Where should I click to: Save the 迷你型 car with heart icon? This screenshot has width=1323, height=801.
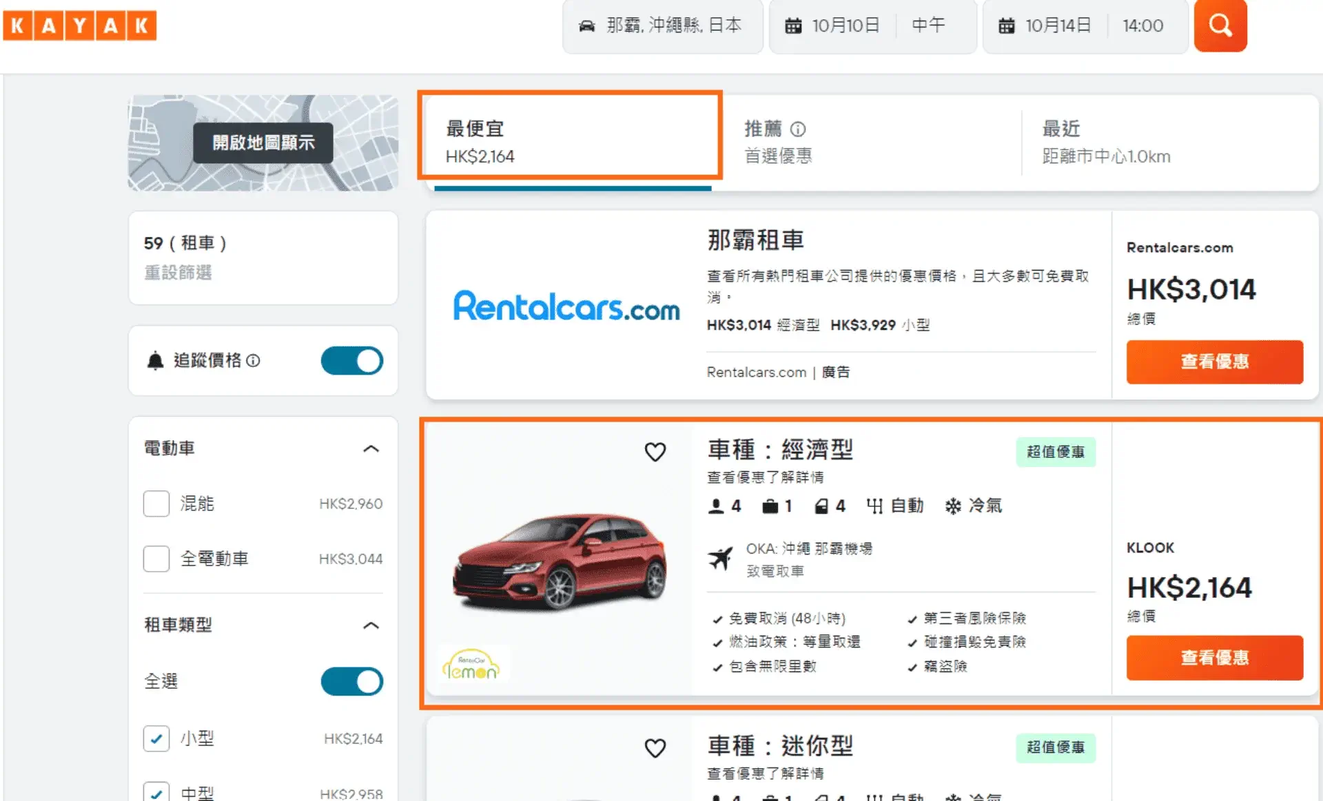coord(655,748)
